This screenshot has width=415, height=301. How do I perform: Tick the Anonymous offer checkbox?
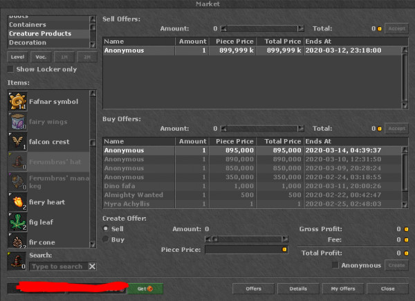tap(335, 265)
